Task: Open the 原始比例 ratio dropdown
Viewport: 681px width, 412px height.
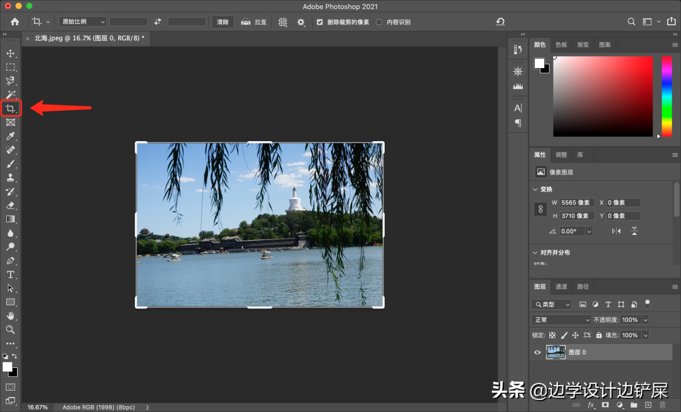Action: (83, 22)
